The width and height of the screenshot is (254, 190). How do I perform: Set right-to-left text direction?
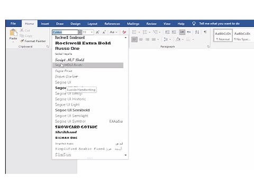click(189, 32)
